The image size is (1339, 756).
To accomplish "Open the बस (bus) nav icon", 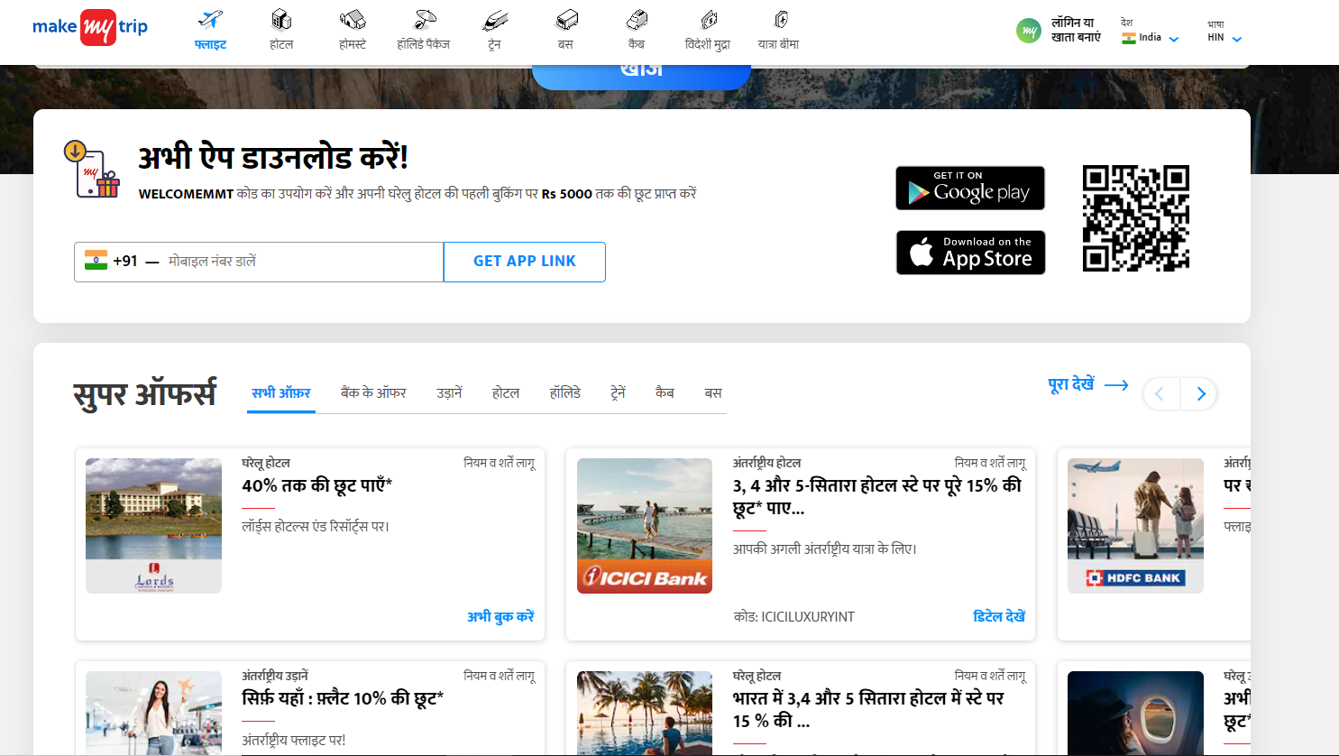I will tap(566, 19).
